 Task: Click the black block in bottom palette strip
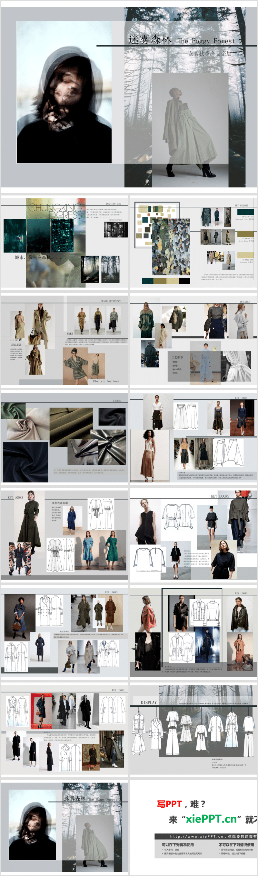click(184, 281)
